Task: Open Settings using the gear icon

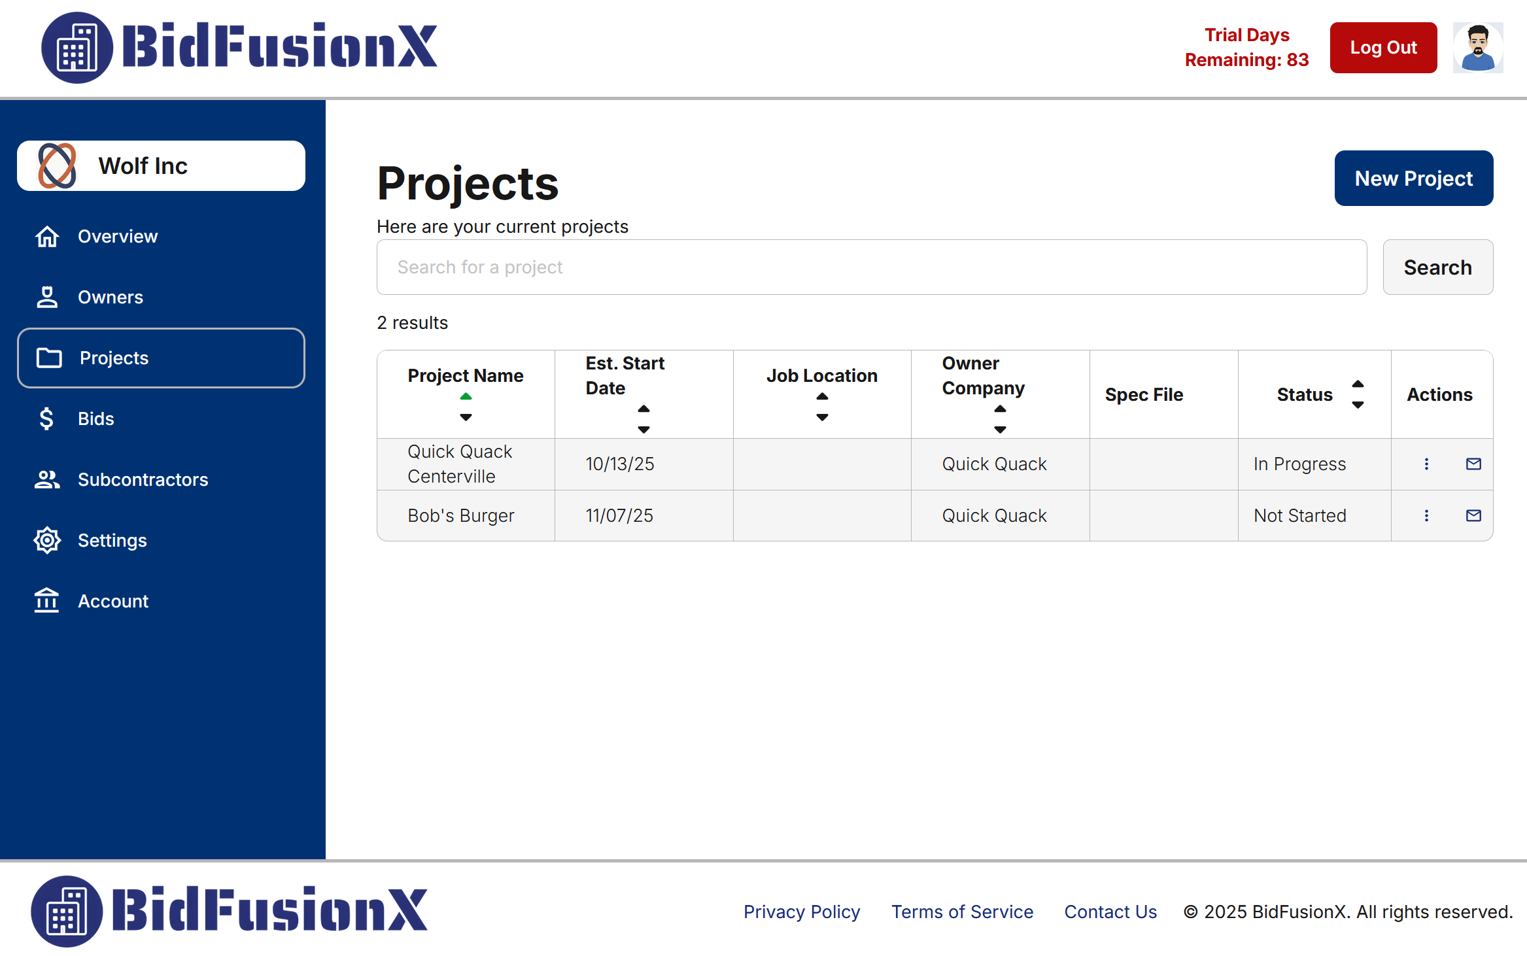Action: point(46,540)
